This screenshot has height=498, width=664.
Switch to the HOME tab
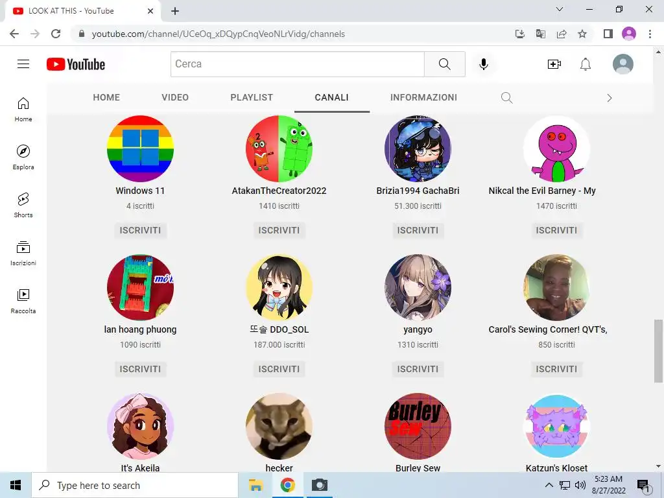[106, 97]
